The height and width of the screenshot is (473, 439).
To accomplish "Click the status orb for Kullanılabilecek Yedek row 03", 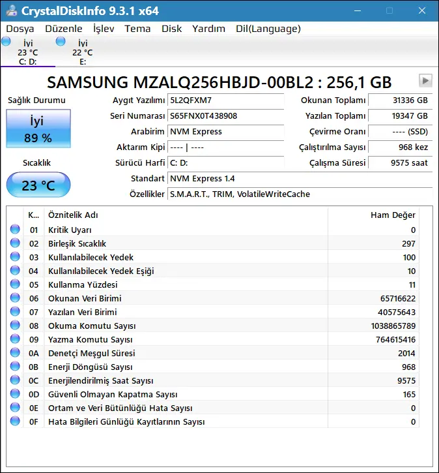I will click(15, 256).
